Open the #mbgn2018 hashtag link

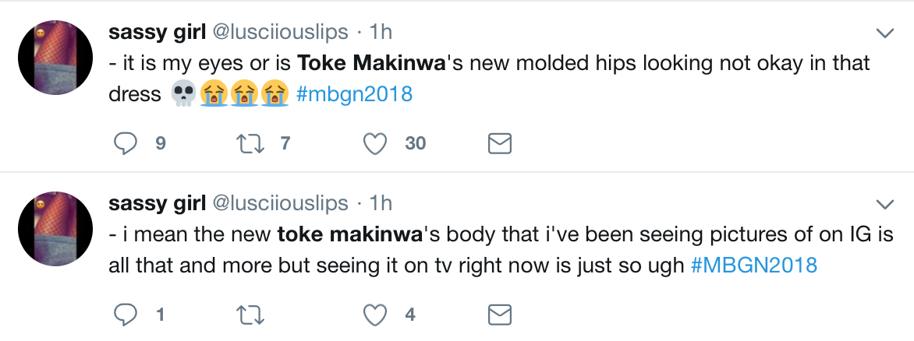354,94
